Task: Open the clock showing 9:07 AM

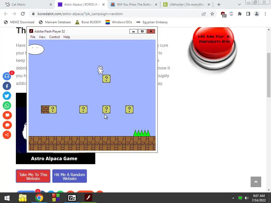Action: click(259, 198)
